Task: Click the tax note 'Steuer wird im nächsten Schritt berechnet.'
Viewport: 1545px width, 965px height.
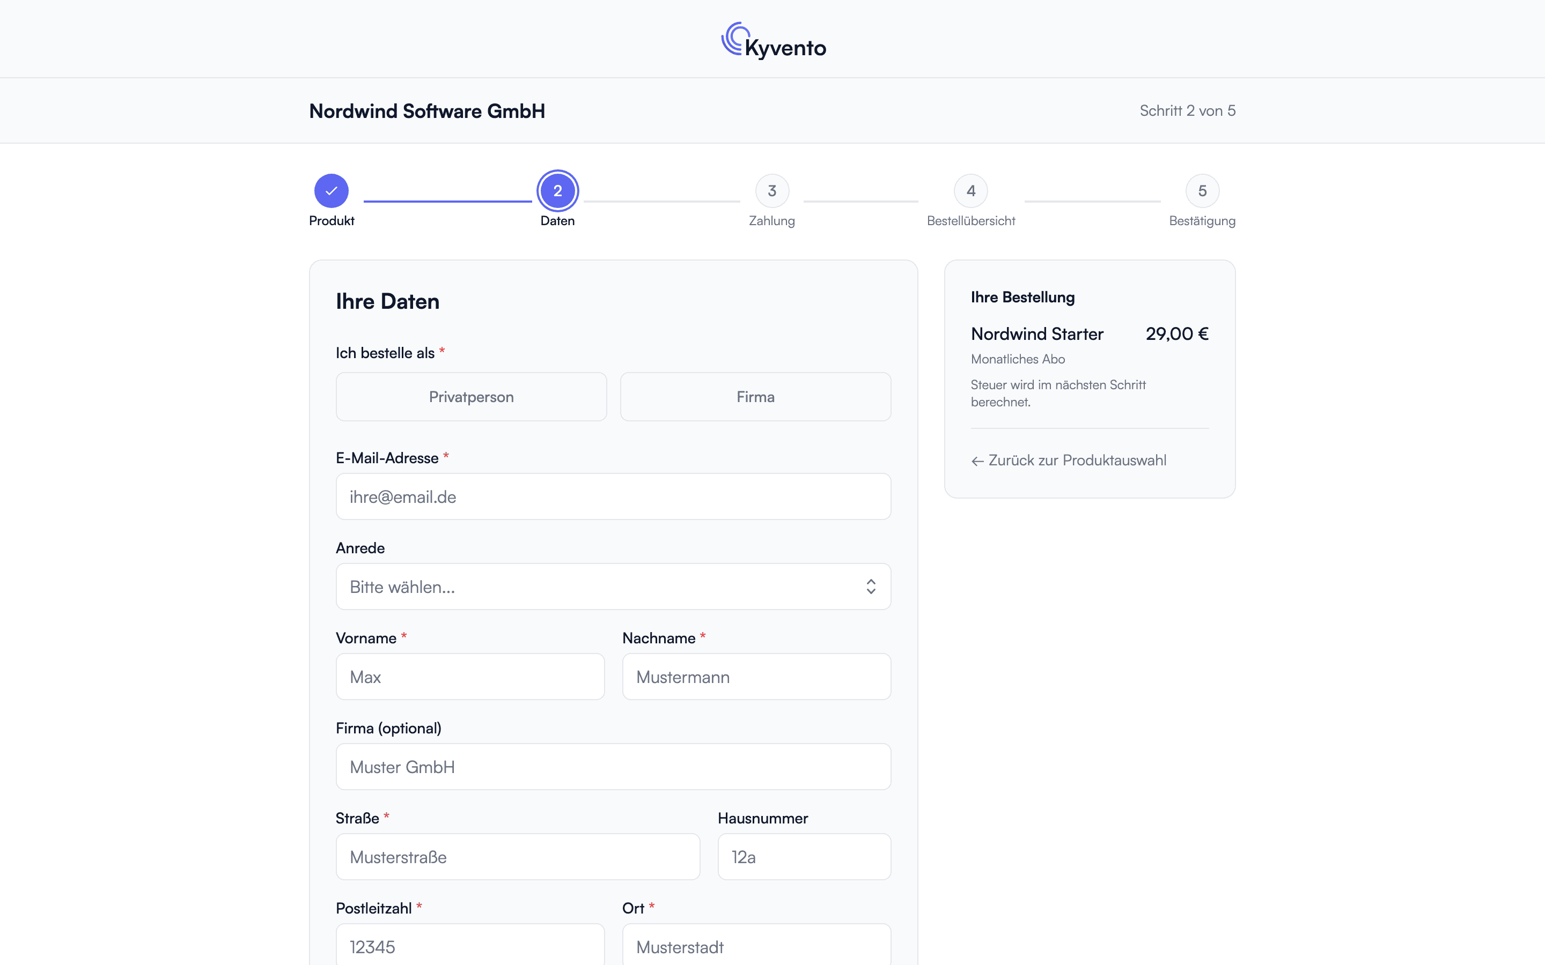Action: click(1058, 393)
